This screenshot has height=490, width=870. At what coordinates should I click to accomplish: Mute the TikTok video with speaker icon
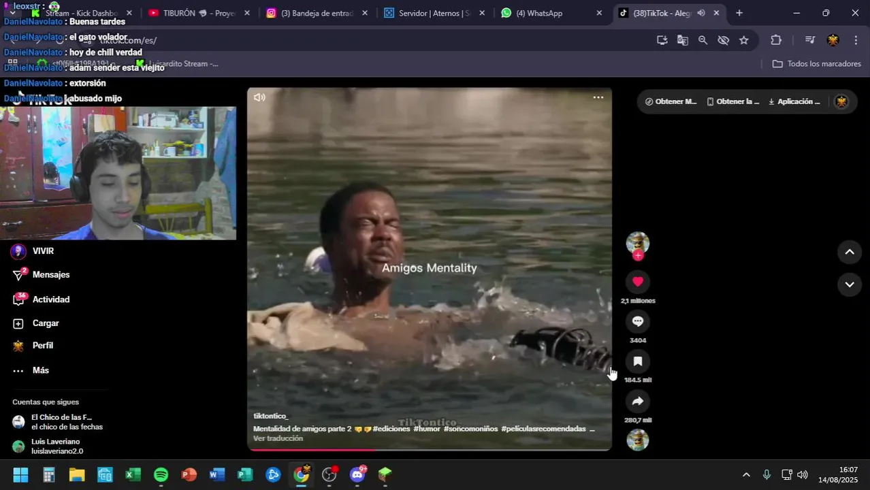[259, 97]
